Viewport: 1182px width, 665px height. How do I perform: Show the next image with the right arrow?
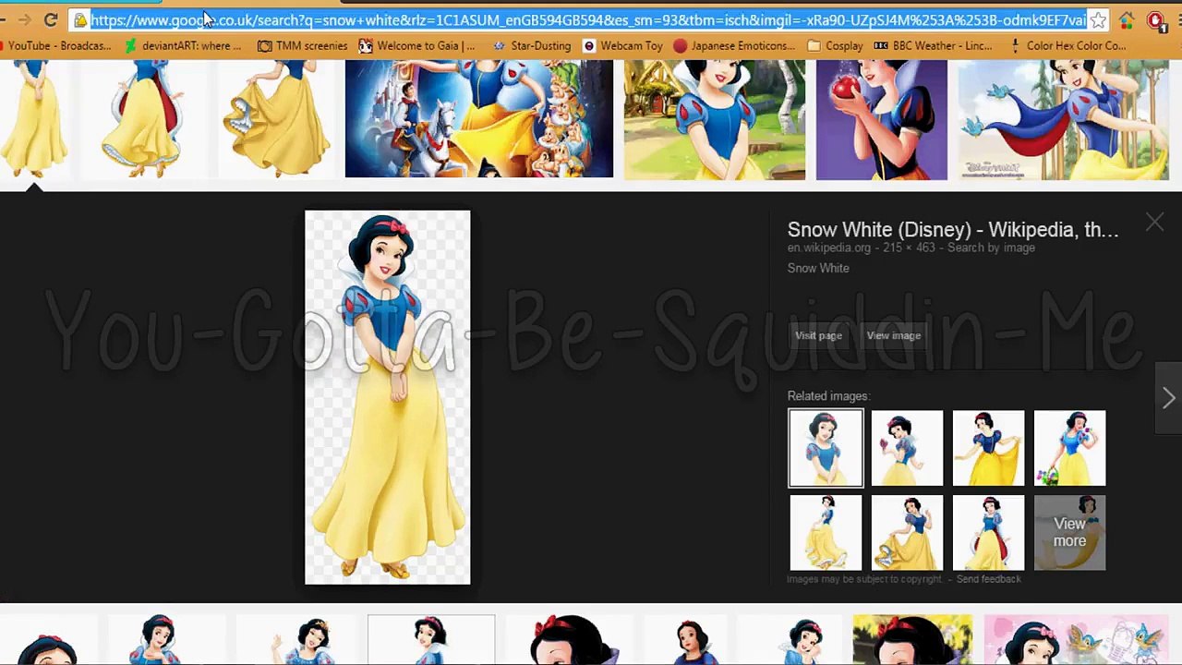point(1168,398)
